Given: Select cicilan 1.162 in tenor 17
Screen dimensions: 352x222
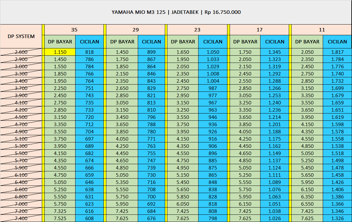Looking at the screenshot, I should [x=275, y=146].
